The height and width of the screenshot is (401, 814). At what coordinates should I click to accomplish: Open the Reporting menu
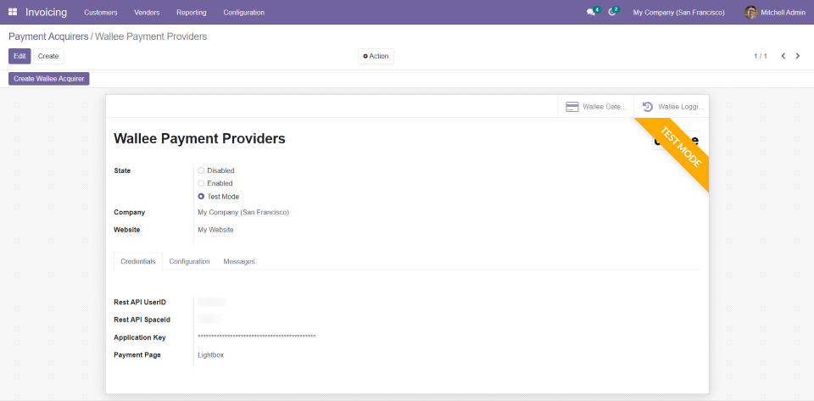[x=191, y=12]
